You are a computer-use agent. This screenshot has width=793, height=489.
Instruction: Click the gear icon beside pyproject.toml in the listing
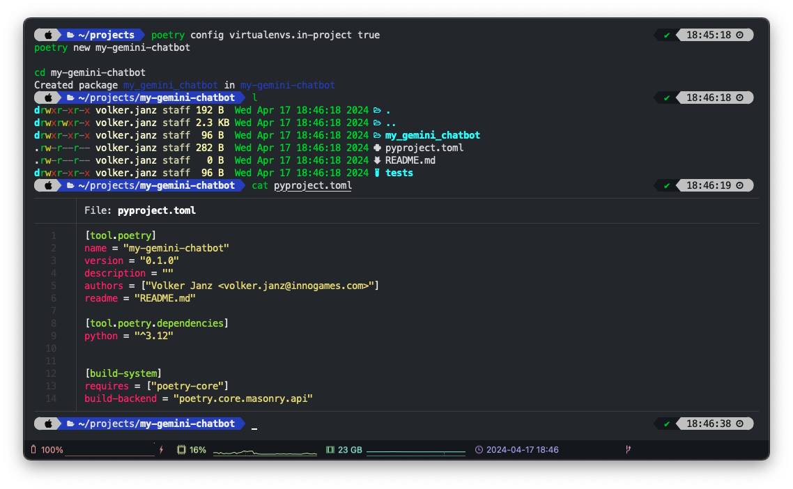point(377,148)
